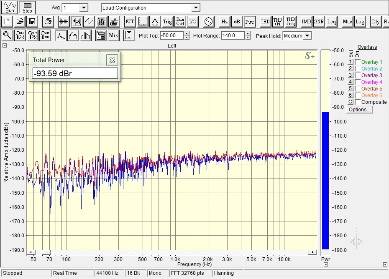Screen dimensions: 389x279
Task: Click the FFT toolbar button
Action: (x=130, y=21)
